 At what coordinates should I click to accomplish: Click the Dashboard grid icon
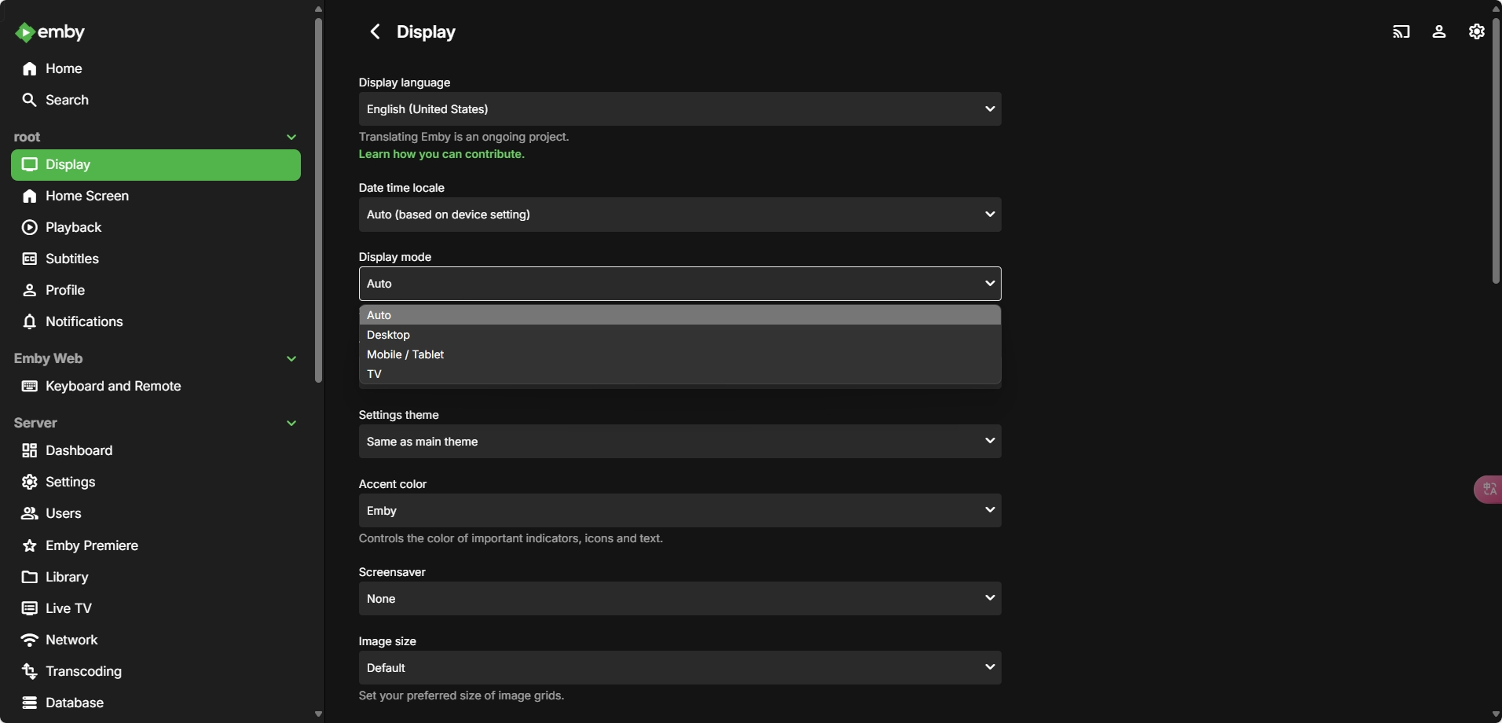[x=30, y=451]
